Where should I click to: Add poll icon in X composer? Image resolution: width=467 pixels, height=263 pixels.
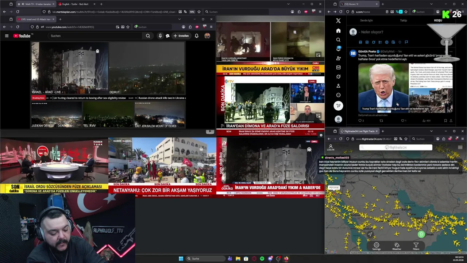(x=380, y=42)
